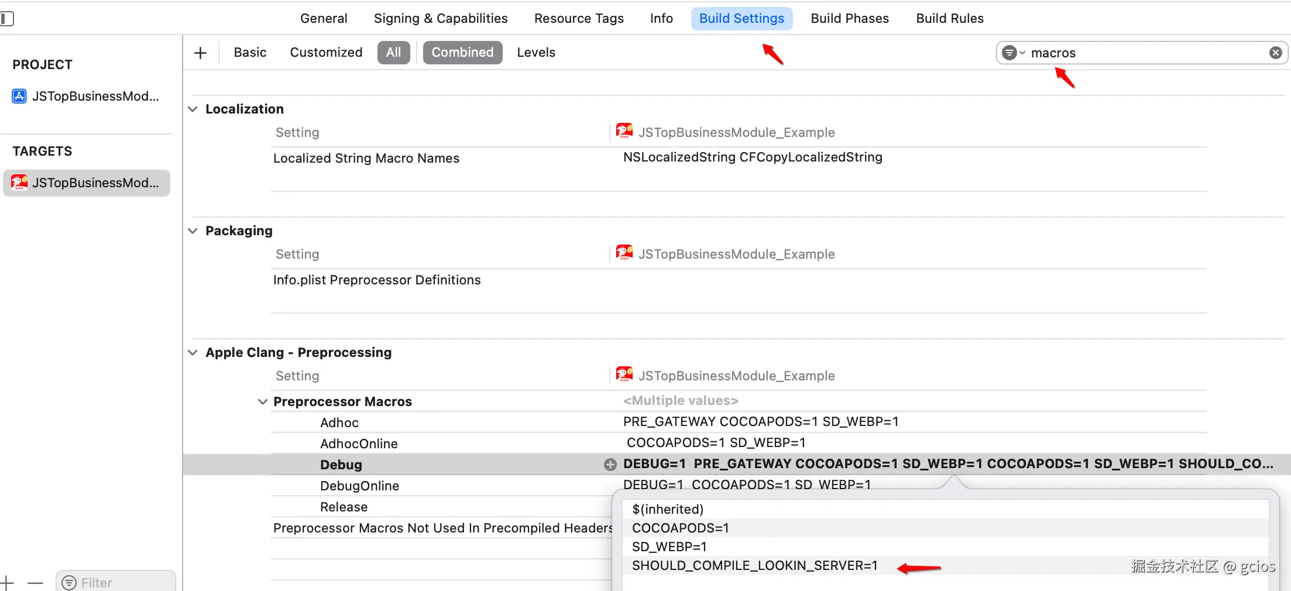
Task: Add a user-defined build setting with plus button
Action: click(x=200, y=53)
